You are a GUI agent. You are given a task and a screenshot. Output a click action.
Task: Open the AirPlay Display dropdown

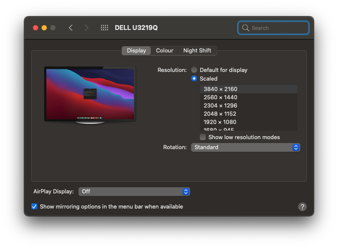click(134, 192)
